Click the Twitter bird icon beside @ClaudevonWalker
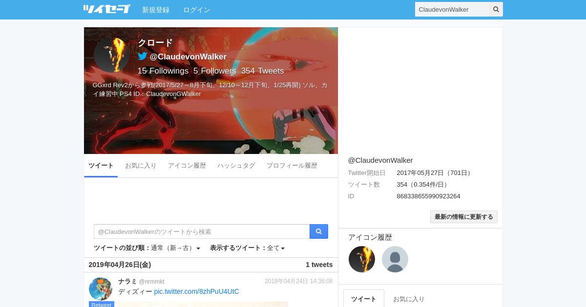The image size is (586, 307). point(142,56)
